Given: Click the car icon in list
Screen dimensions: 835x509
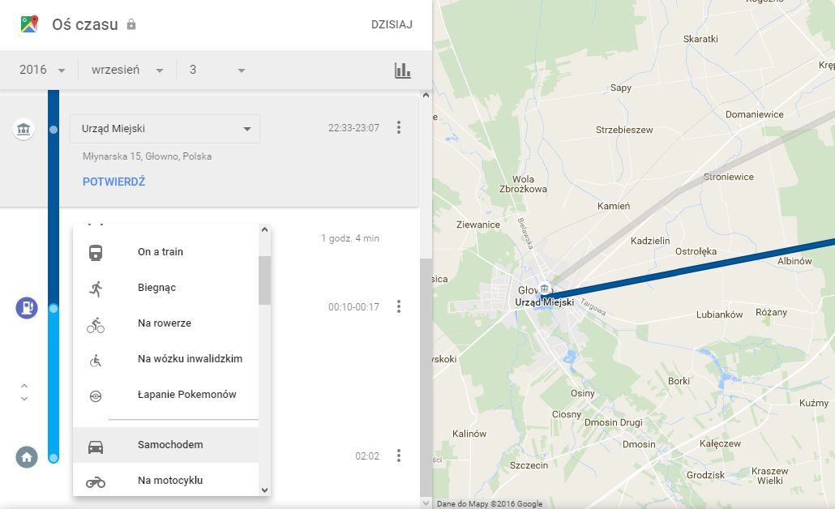Looking at the screenshot, I should [96, 447].
